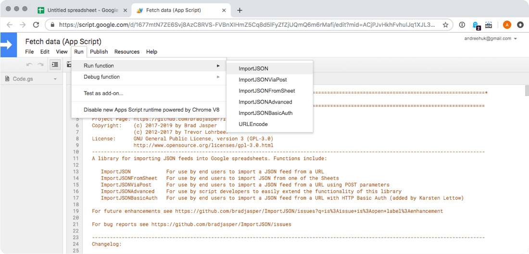This screenshot has width=529, height=254.
Task: Click the undo arrow in the toolbar
Action: [x=30, y=64]
